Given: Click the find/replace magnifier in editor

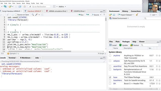Looking at the screenshot, I should (33, 15).
